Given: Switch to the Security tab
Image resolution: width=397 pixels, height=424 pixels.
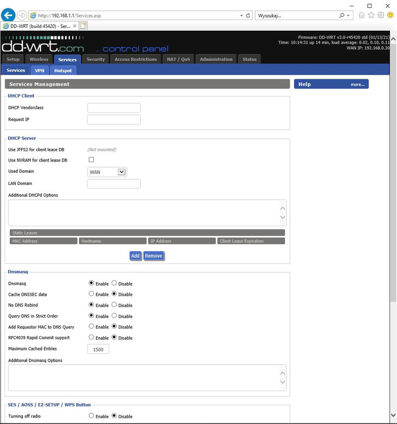Looking at the screenshot, I should point(96,59).
